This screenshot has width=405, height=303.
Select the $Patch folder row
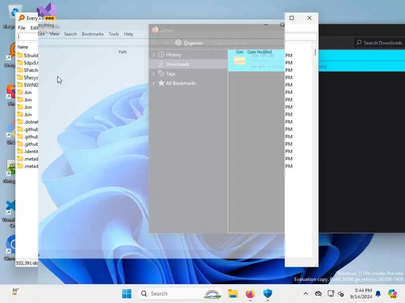pos(27,70)
